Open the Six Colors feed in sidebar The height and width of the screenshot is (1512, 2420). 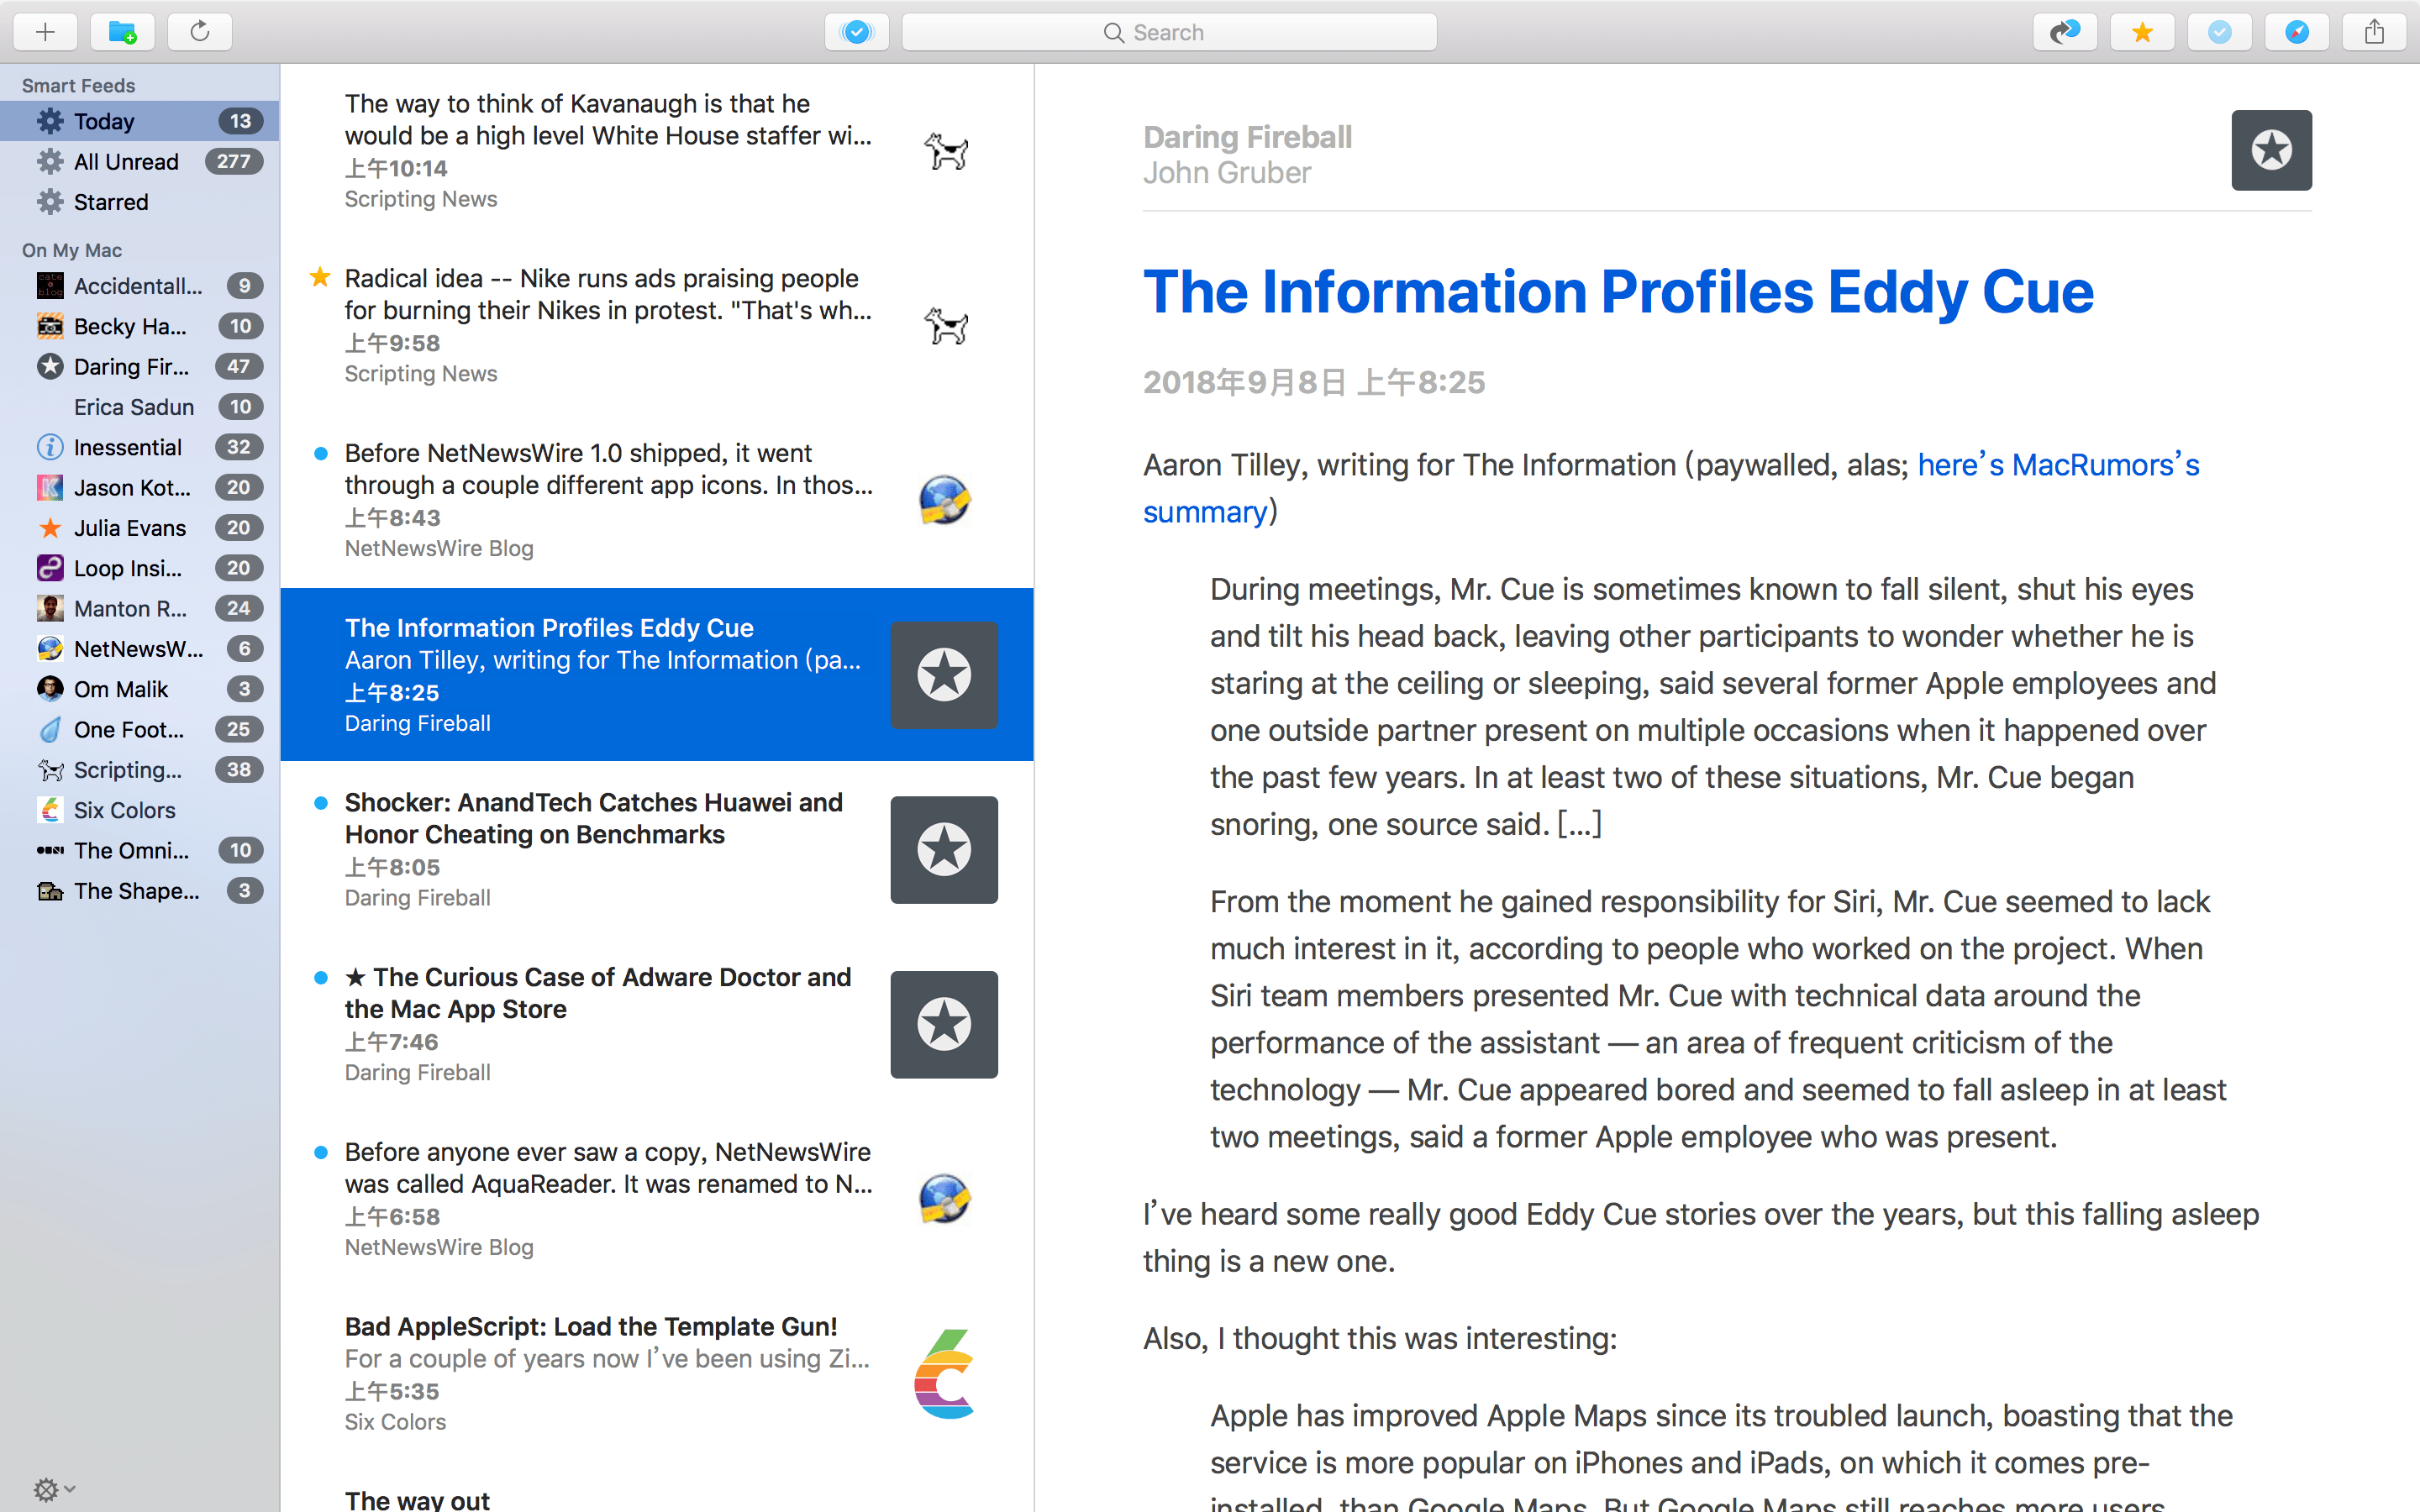(x=140, y=810)
